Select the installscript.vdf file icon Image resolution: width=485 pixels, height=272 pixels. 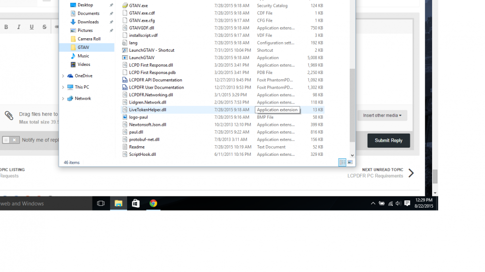click(x=125, y=35)
